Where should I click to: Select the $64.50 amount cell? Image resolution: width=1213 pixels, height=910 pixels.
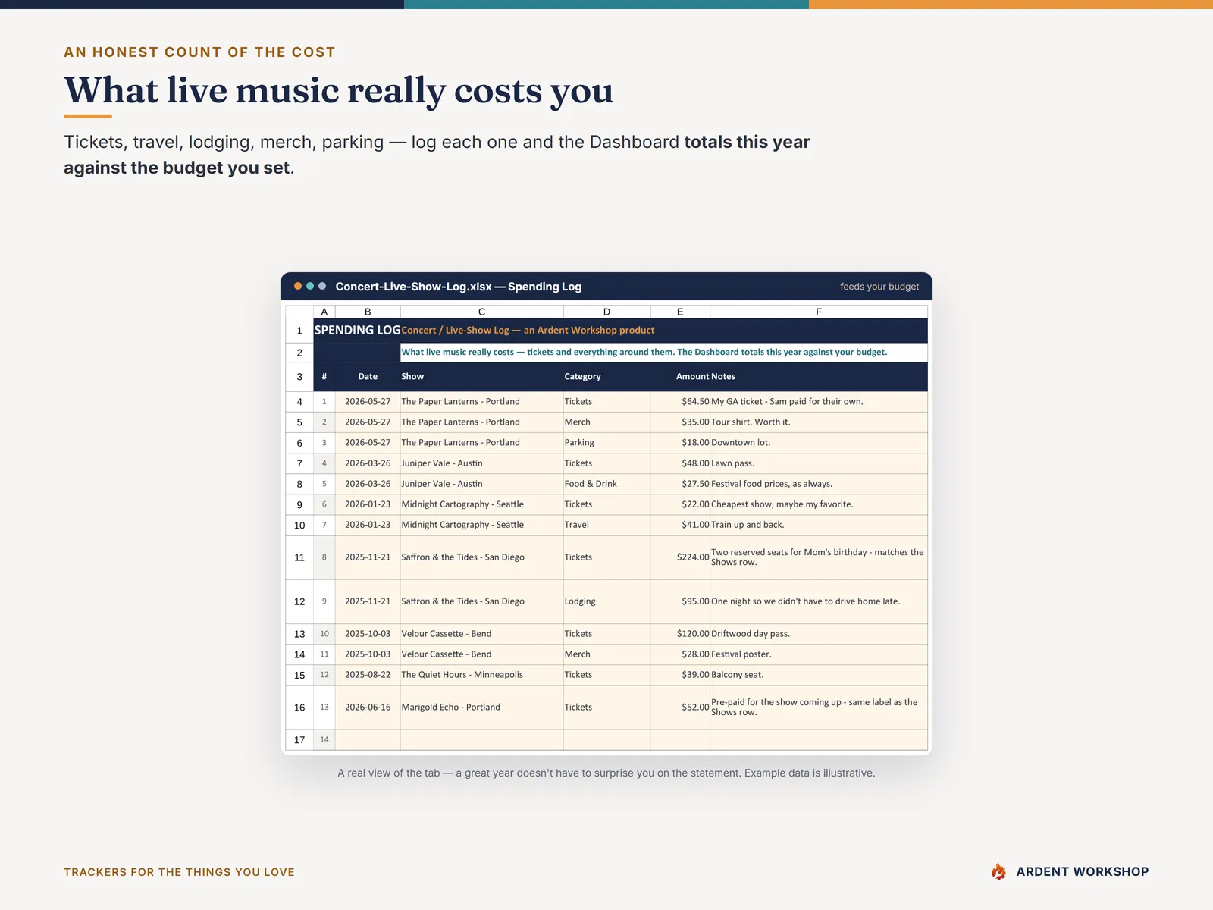pos(680,402)
